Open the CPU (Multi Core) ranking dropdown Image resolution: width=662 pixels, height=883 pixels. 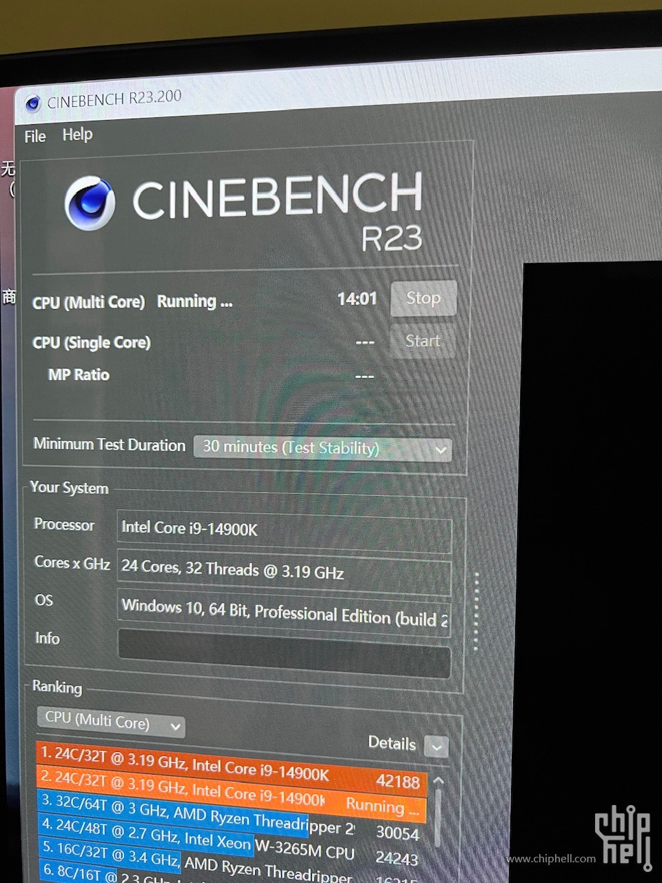point(110,722)
